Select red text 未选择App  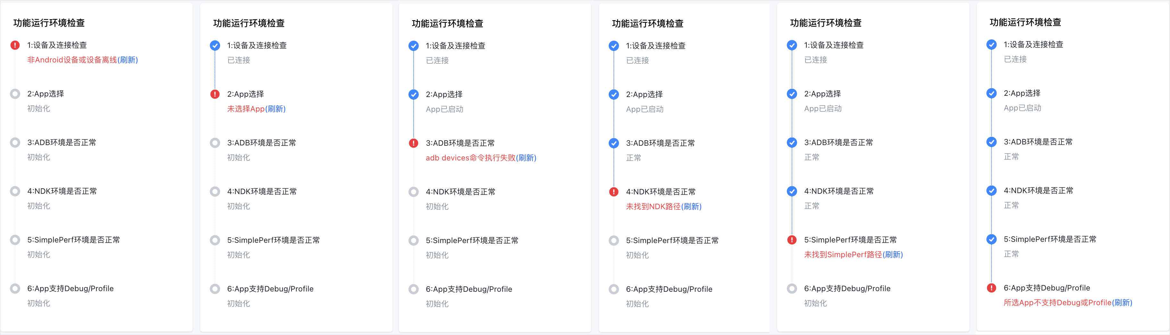(246, 109)
